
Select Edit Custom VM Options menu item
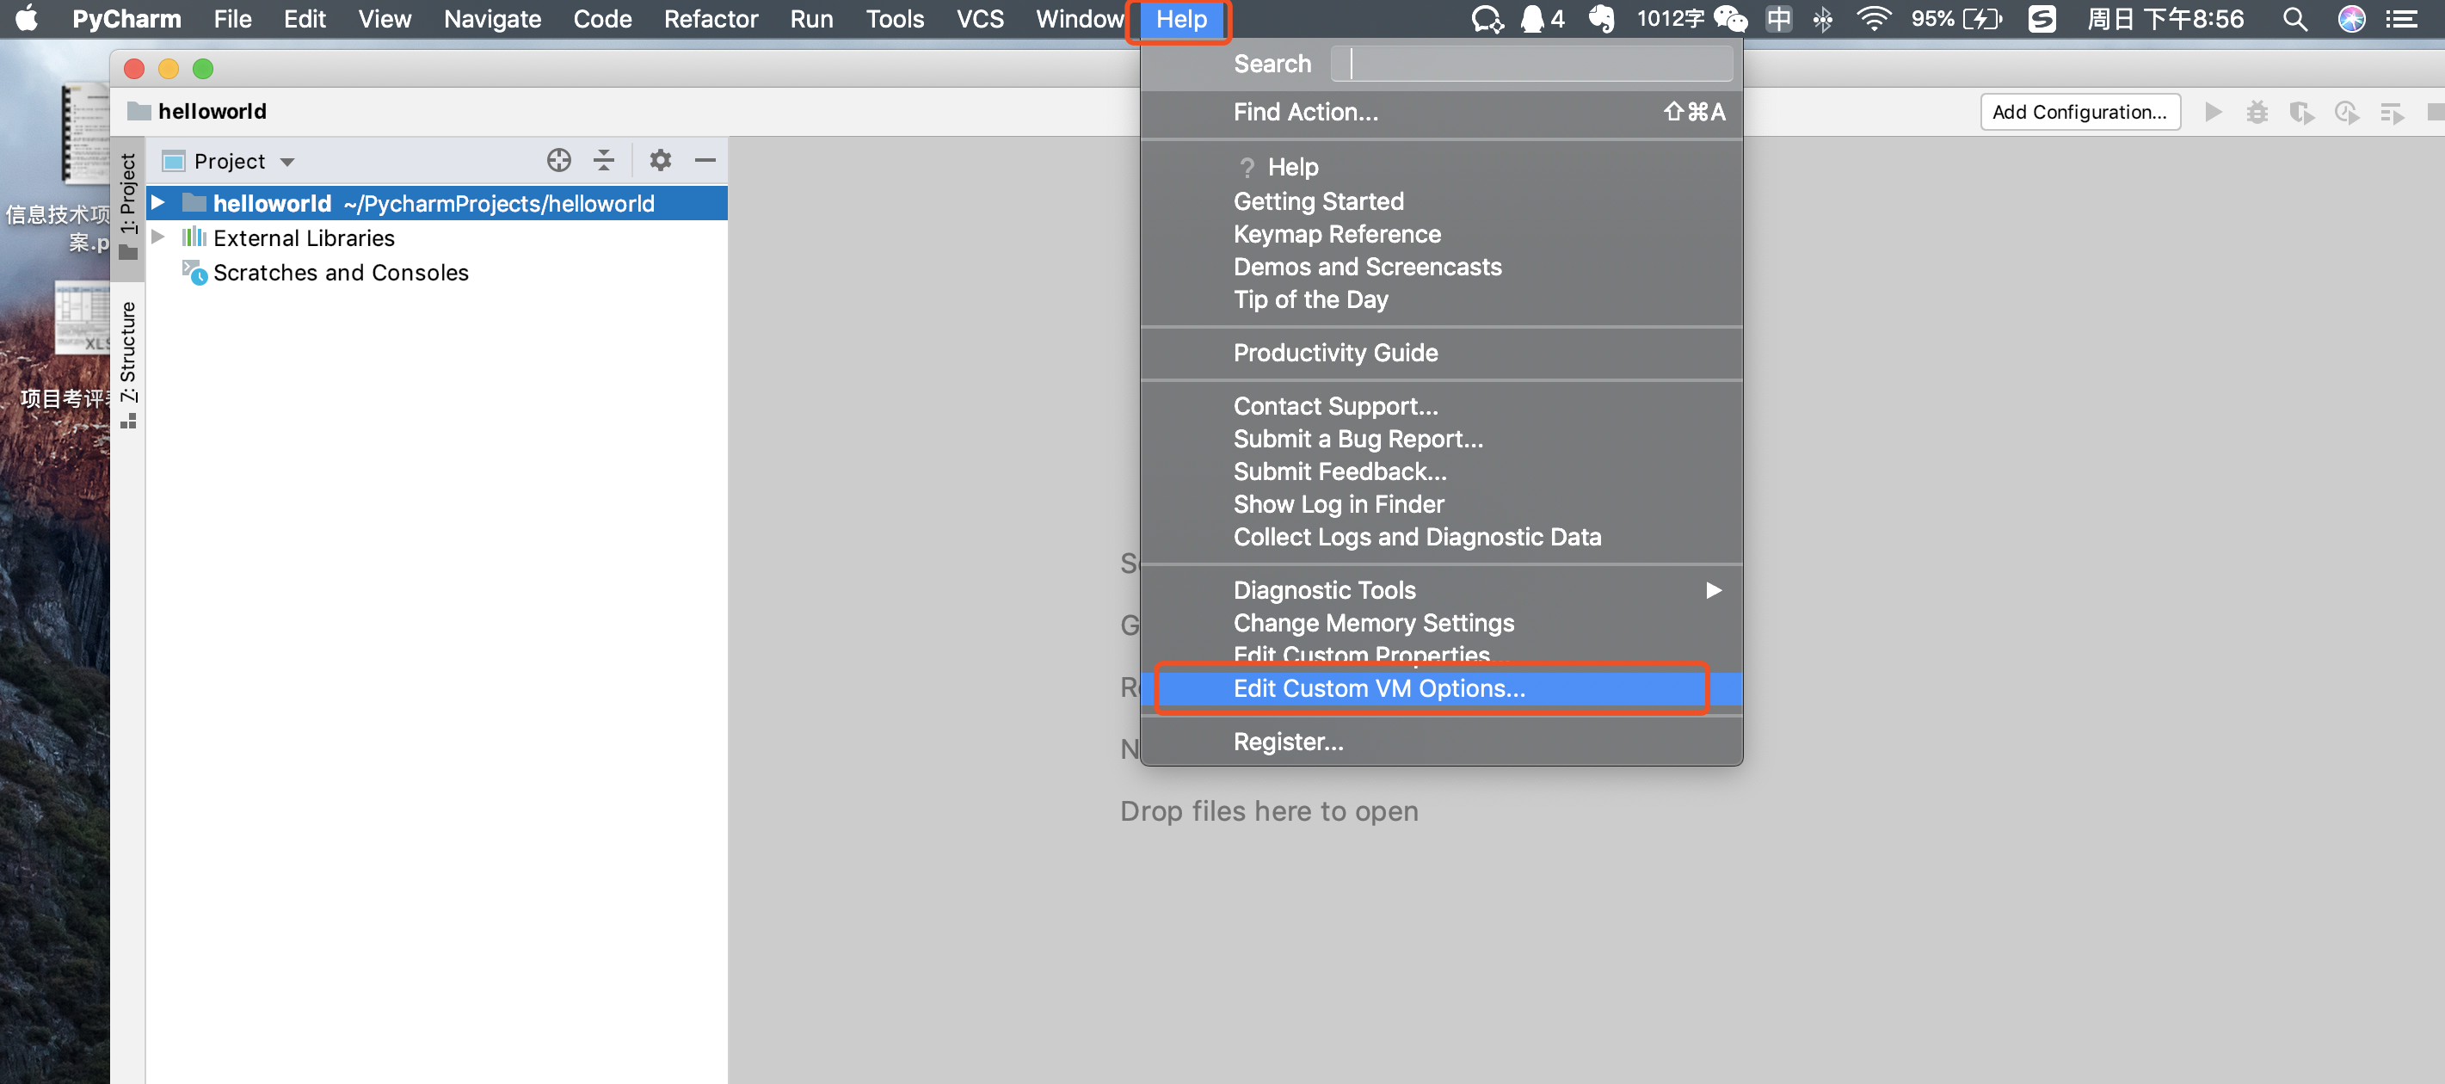click(1380, 688)
